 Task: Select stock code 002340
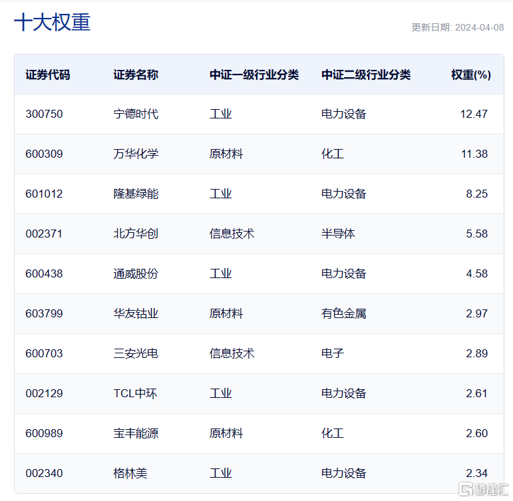pos(44,473)
